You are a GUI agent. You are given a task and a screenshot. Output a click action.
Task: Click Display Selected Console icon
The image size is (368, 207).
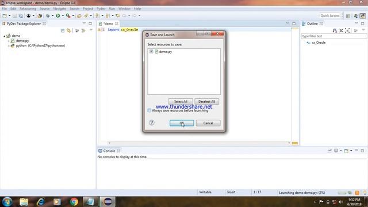[x=336, y=151]
